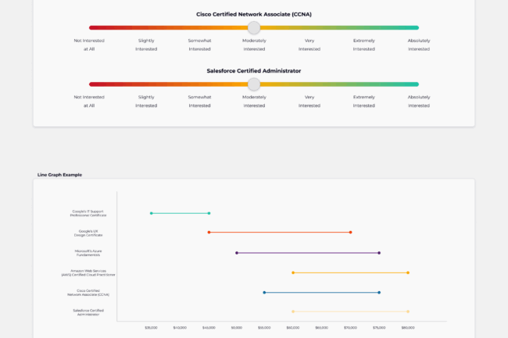This screenshot has width=508, height=338.
Task: Click left endpoint of Google IT Support line
Action: click(151, 213)
